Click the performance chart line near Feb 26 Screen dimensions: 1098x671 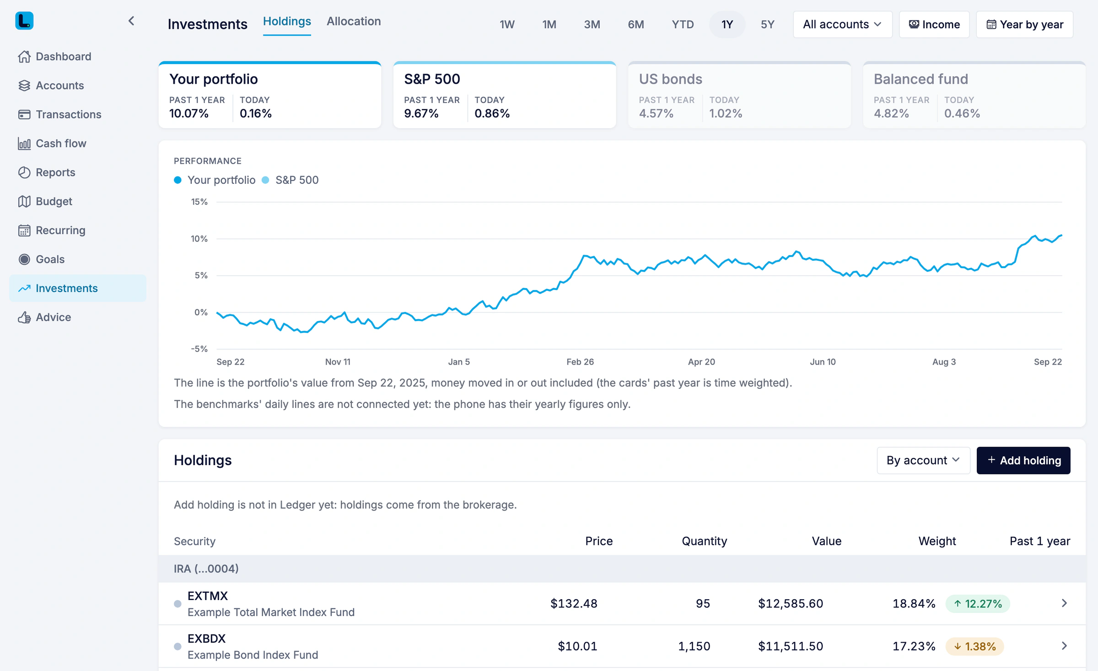580,262
